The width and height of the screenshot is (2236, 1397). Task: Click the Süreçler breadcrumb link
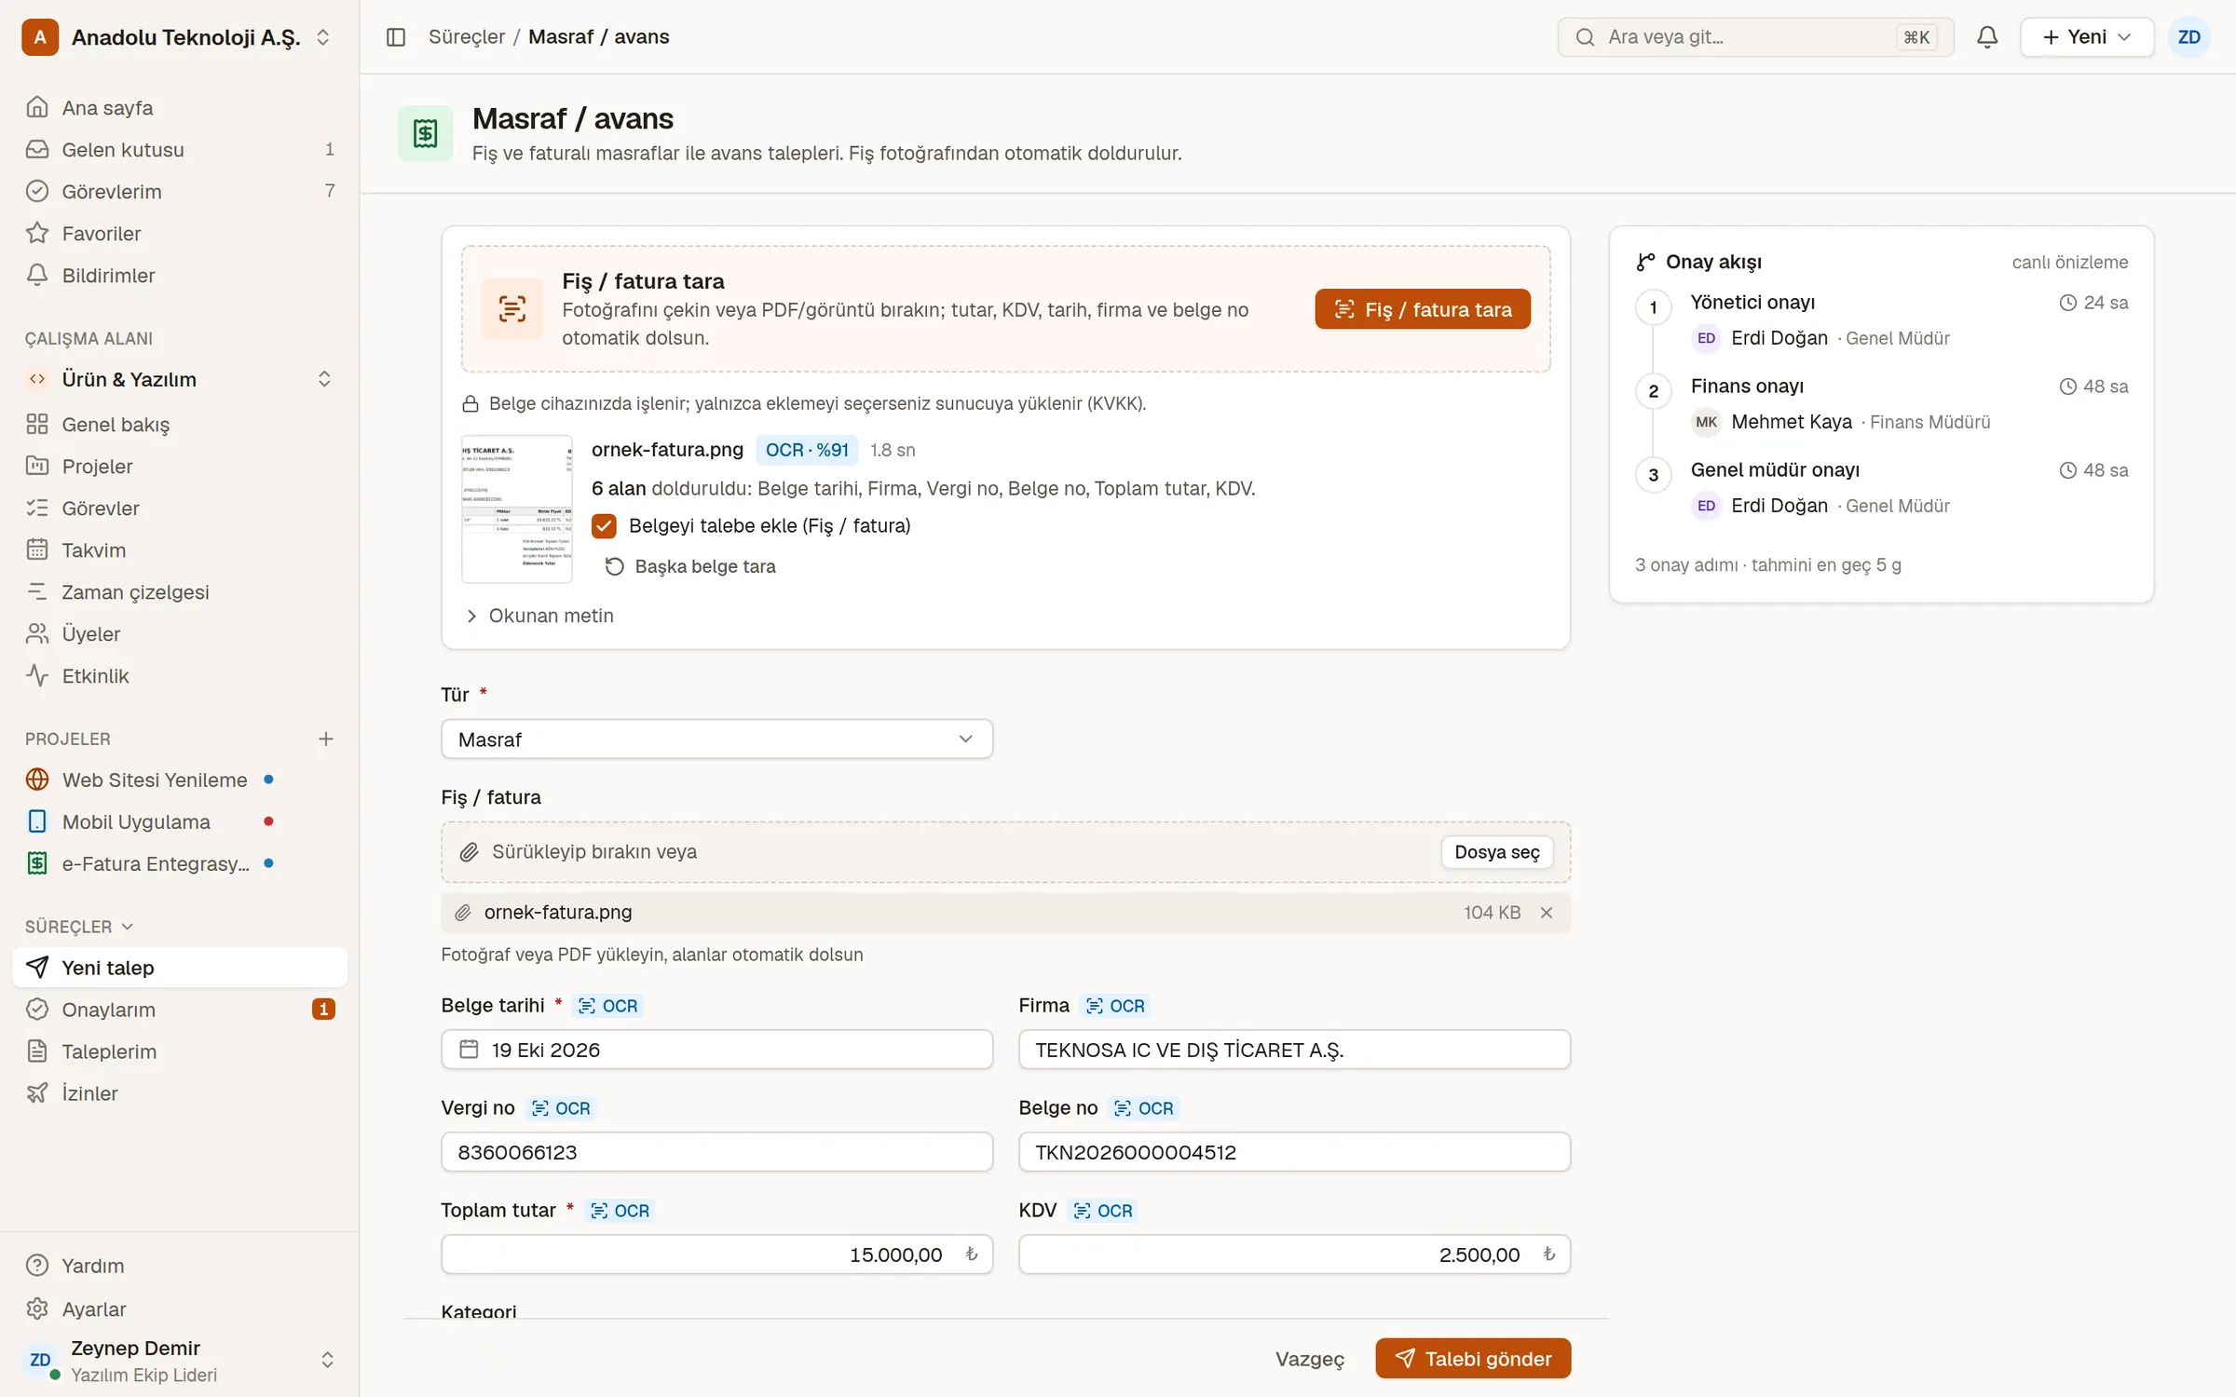(x=466, y=37)
